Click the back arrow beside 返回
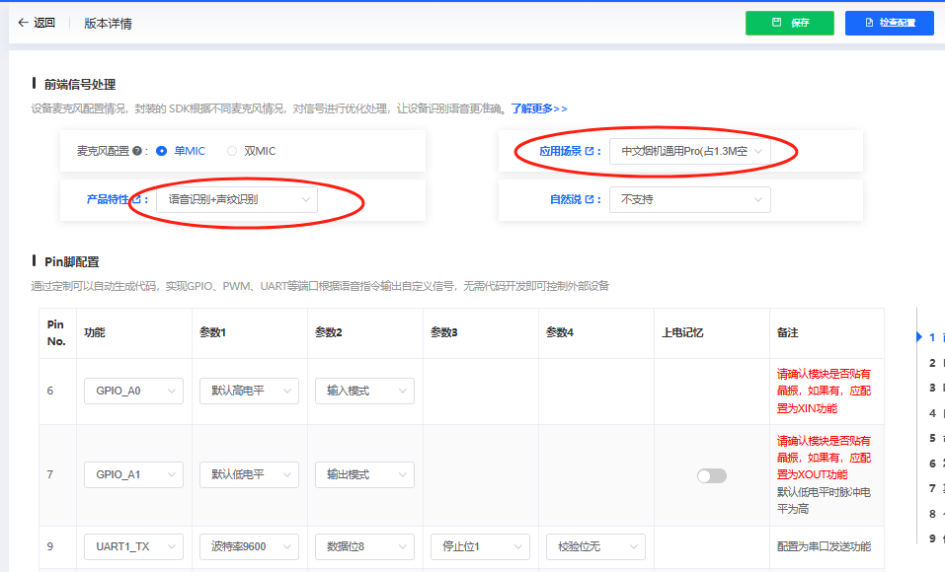Image resolution: width=945 pixels, height=572 pixels. (22, 22)
